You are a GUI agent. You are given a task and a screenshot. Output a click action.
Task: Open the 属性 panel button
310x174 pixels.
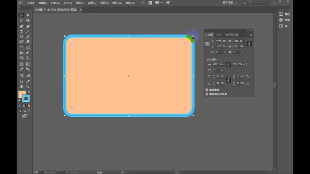[x=284, y=14]
